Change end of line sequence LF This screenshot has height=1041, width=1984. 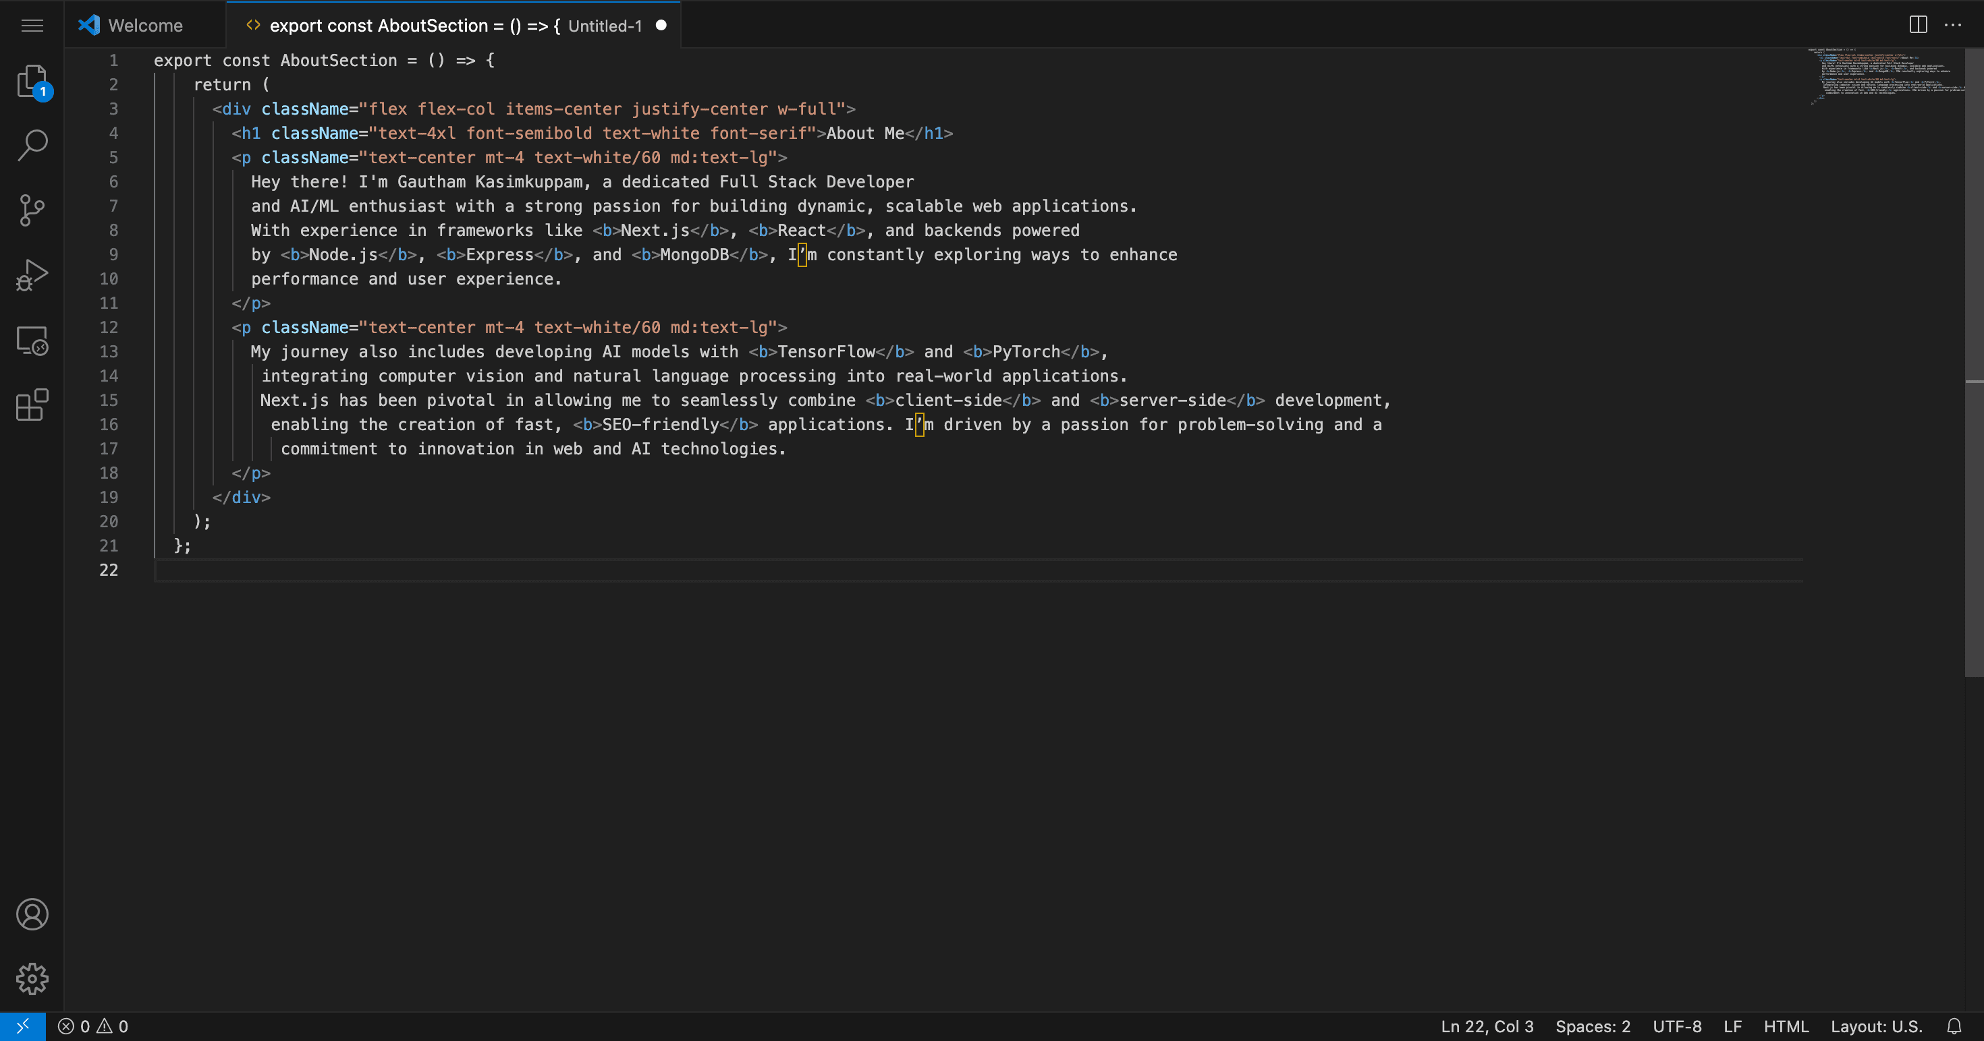tap(1732, 1026)
